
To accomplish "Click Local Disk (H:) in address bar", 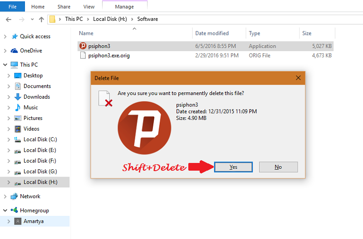I will (x=110, y=19).
